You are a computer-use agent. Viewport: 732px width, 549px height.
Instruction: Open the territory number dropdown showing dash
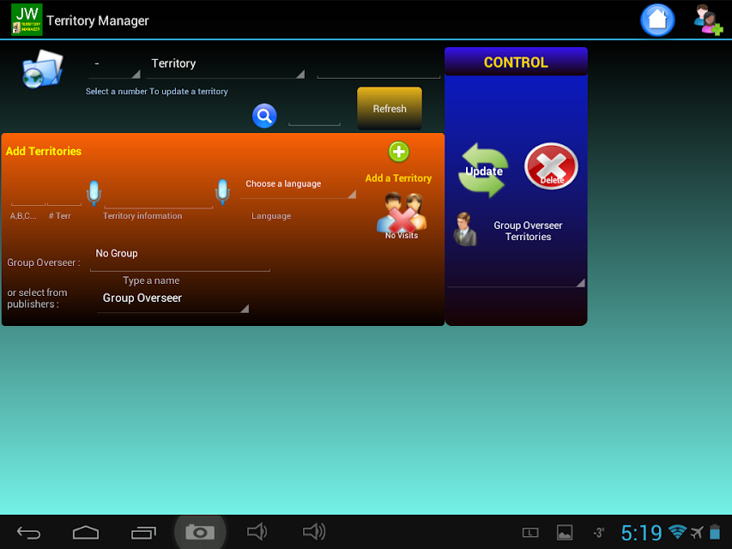[x=114, y=66]
